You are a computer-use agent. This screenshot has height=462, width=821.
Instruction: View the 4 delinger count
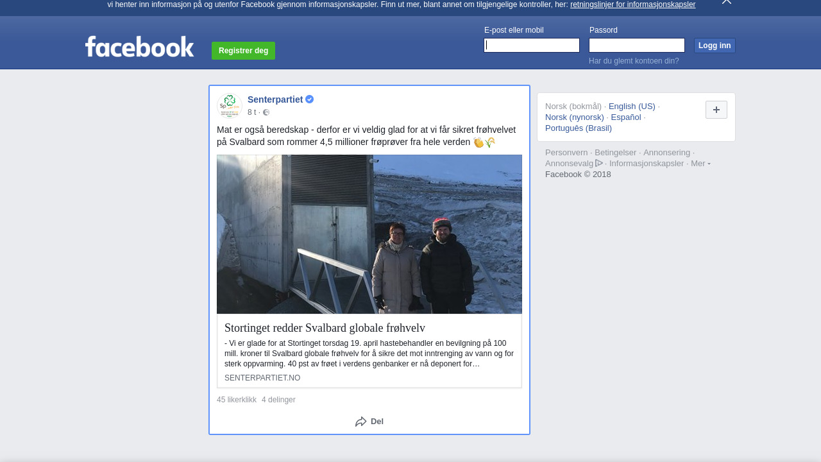click(x=278, y=400)
